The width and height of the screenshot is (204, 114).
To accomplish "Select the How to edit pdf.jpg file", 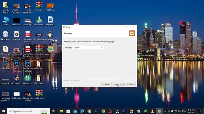I will pos(28,96).
